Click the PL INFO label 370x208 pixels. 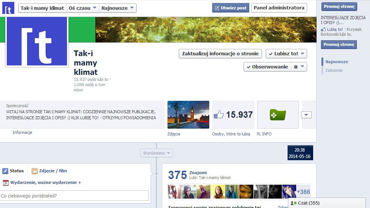(264, 134)
